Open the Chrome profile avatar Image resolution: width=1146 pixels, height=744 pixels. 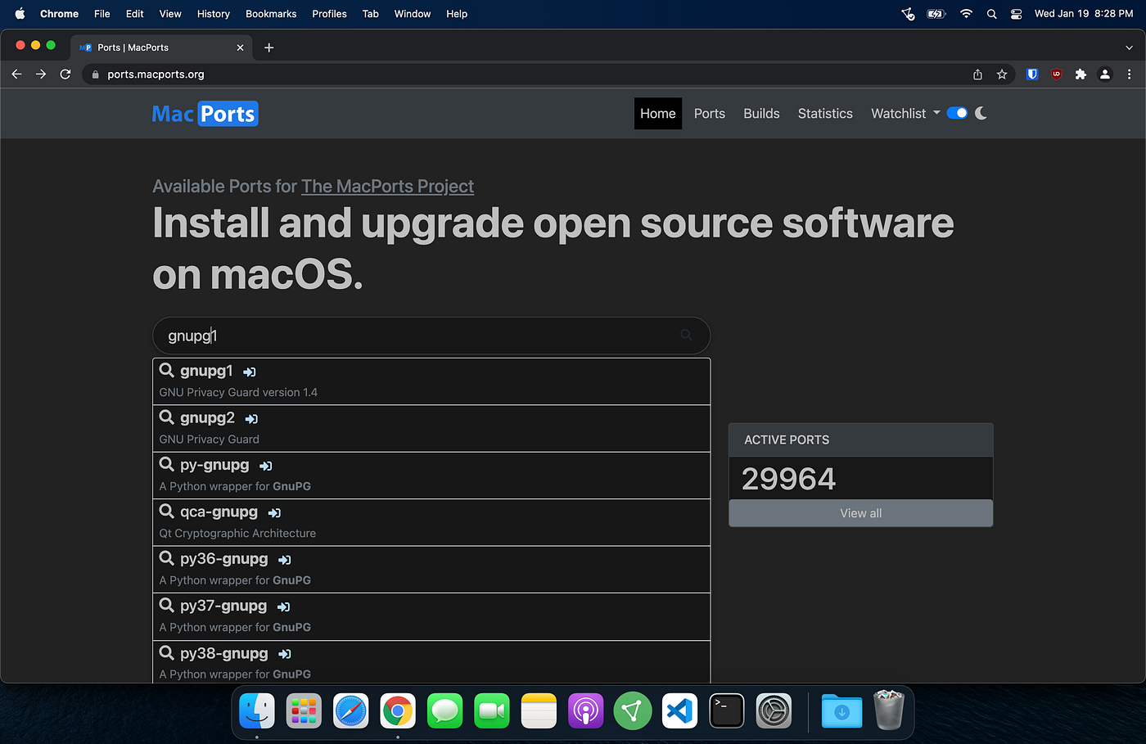1105,74
